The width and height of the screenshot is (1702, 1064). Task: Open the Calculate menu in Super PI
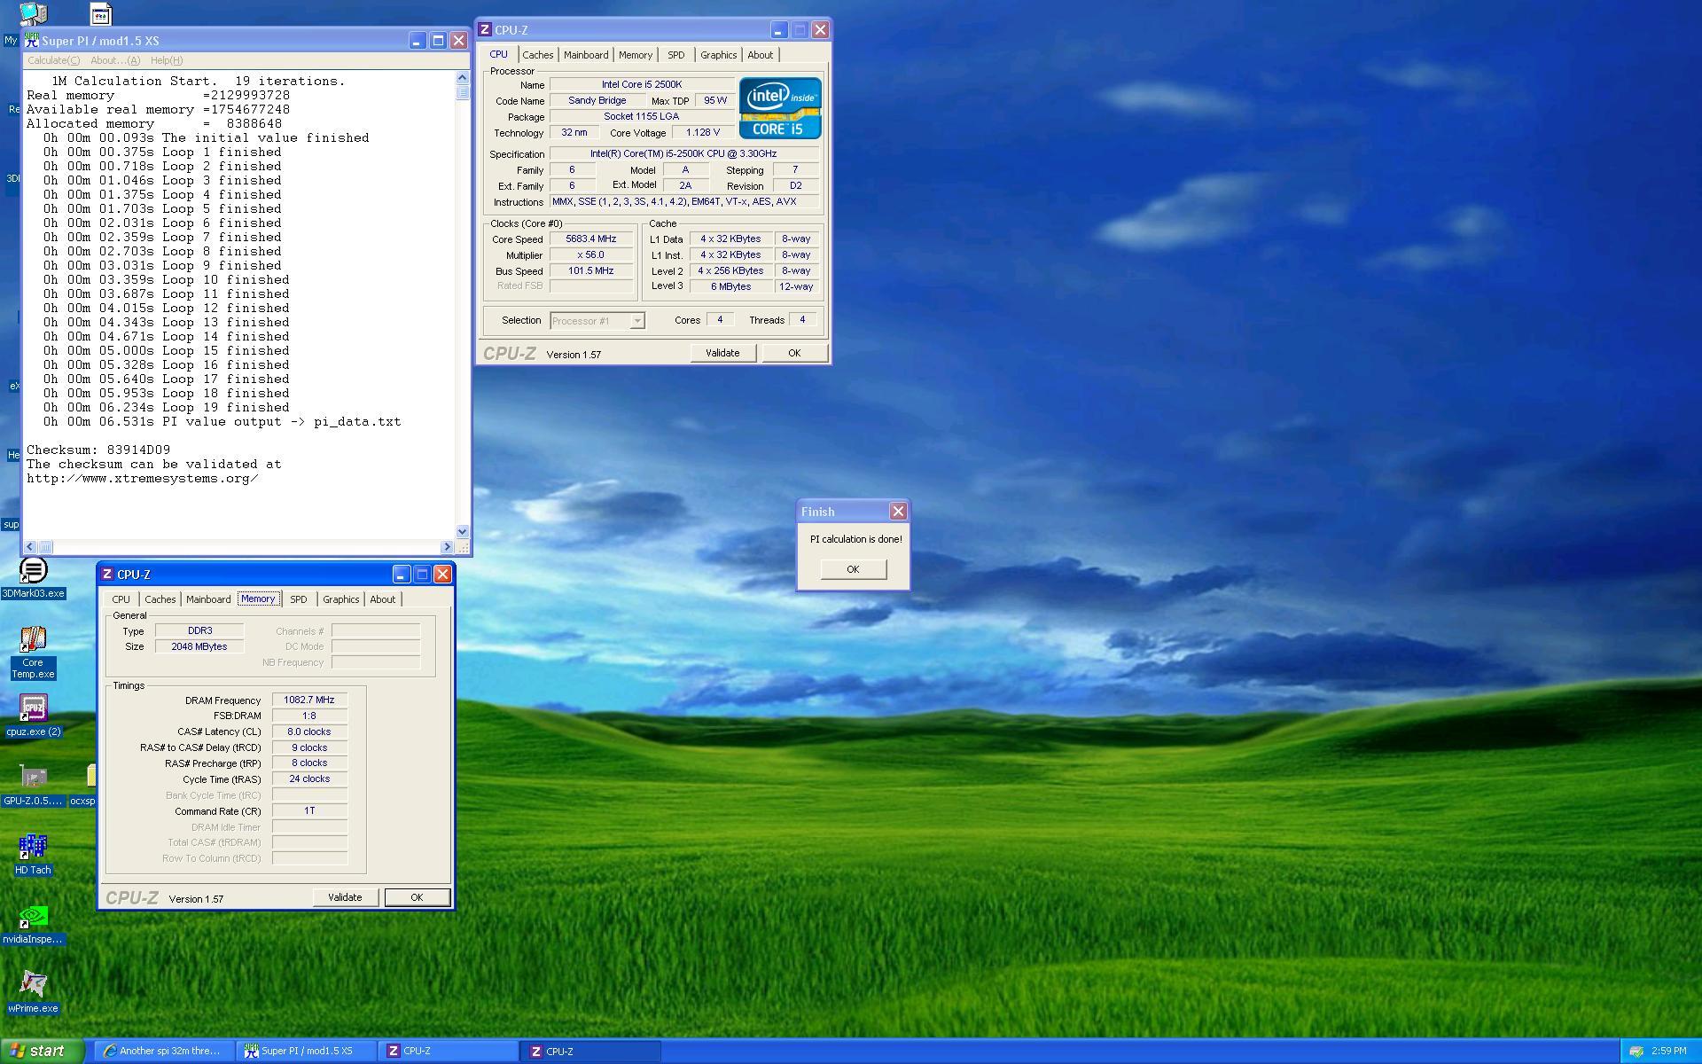coord(53,60)
